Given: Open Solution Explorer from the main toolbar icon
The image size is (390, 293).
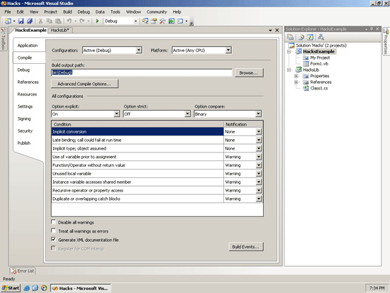Looking at the screenshot, I should coord(145,21).
